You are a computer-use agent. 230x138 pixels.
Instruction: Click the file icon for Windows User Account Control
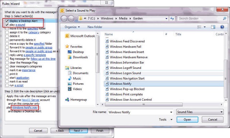tap(107, 99)
